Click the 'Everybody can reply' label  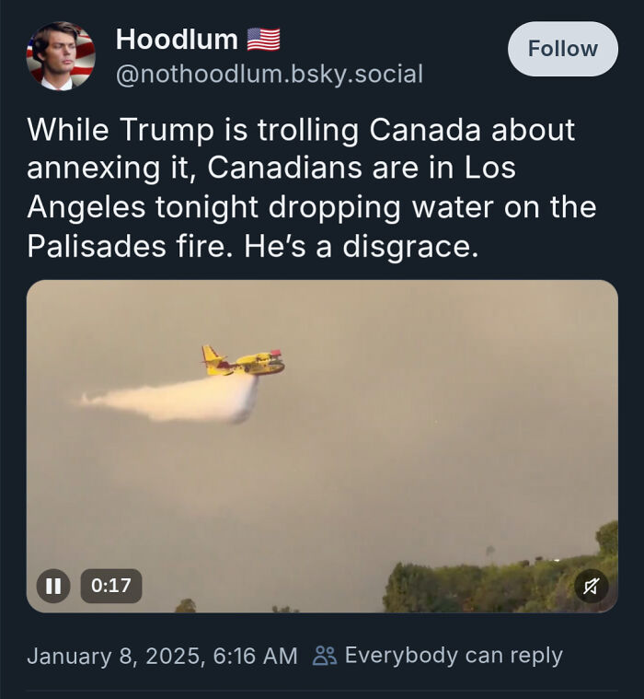point(454,656)
